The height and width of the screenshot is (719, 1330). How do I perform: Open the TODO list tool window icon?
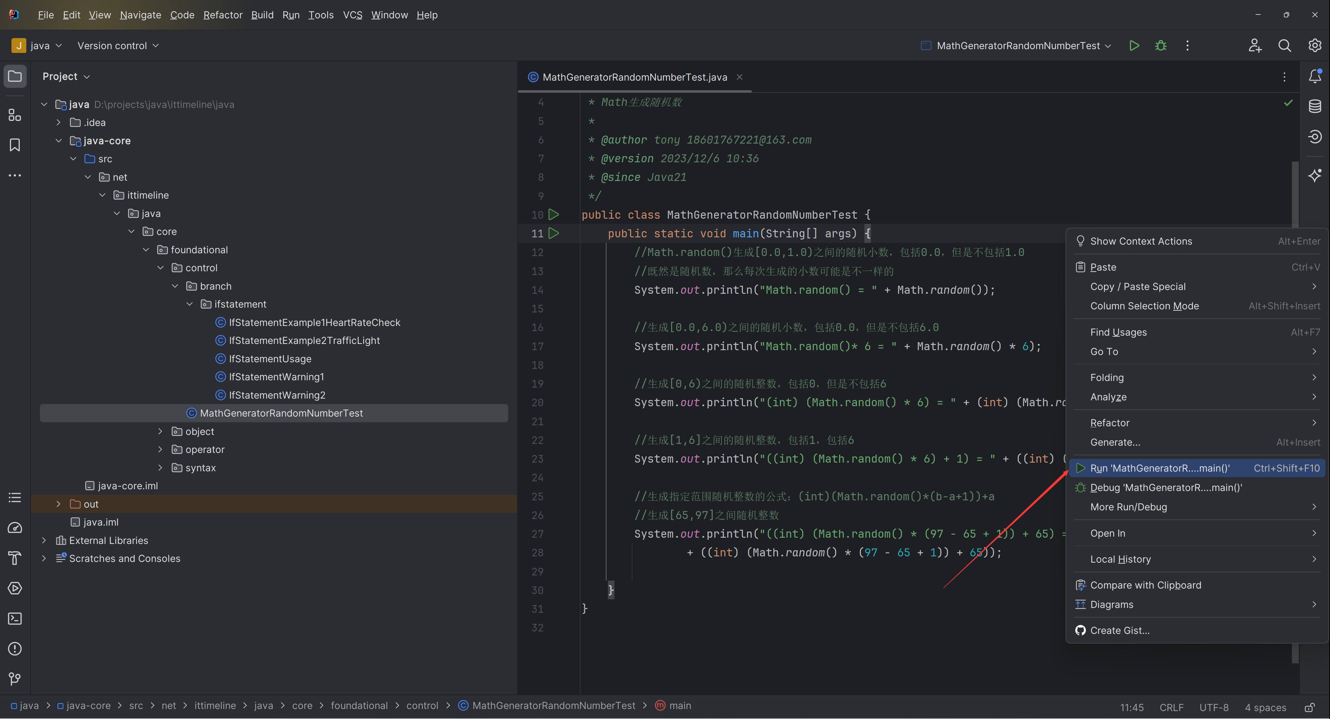click(x=15, y=498)
